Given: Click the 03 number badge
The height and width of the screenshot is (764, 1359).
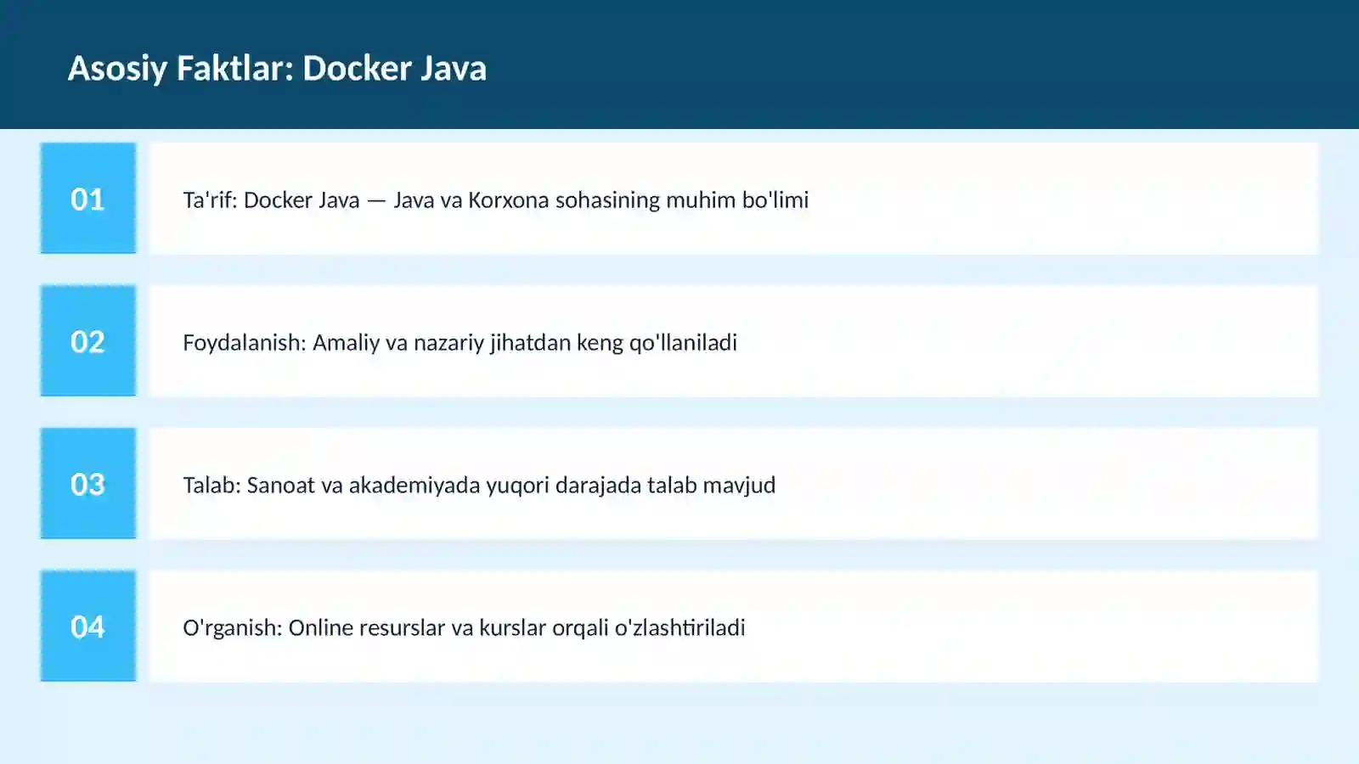Looking at the screenshot, I should (88, 484).
